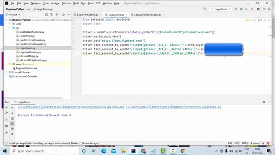Open HelloWorld.py in project tree

pos(27,36)
